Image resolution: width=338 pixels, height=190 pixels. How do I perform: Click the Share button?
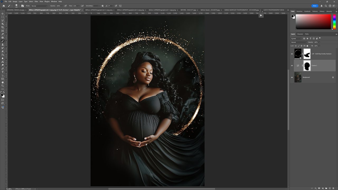click(314, 6)
